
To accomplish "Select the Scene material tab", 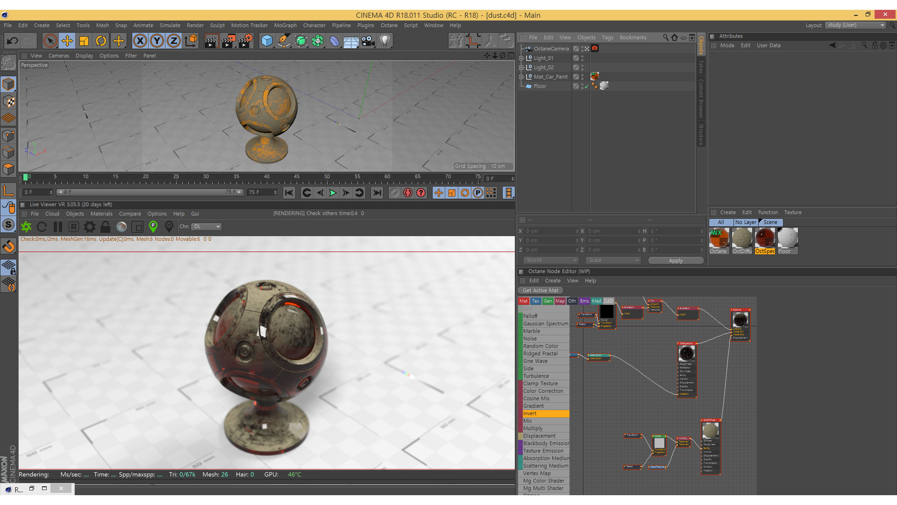I will tap(770, 223).
